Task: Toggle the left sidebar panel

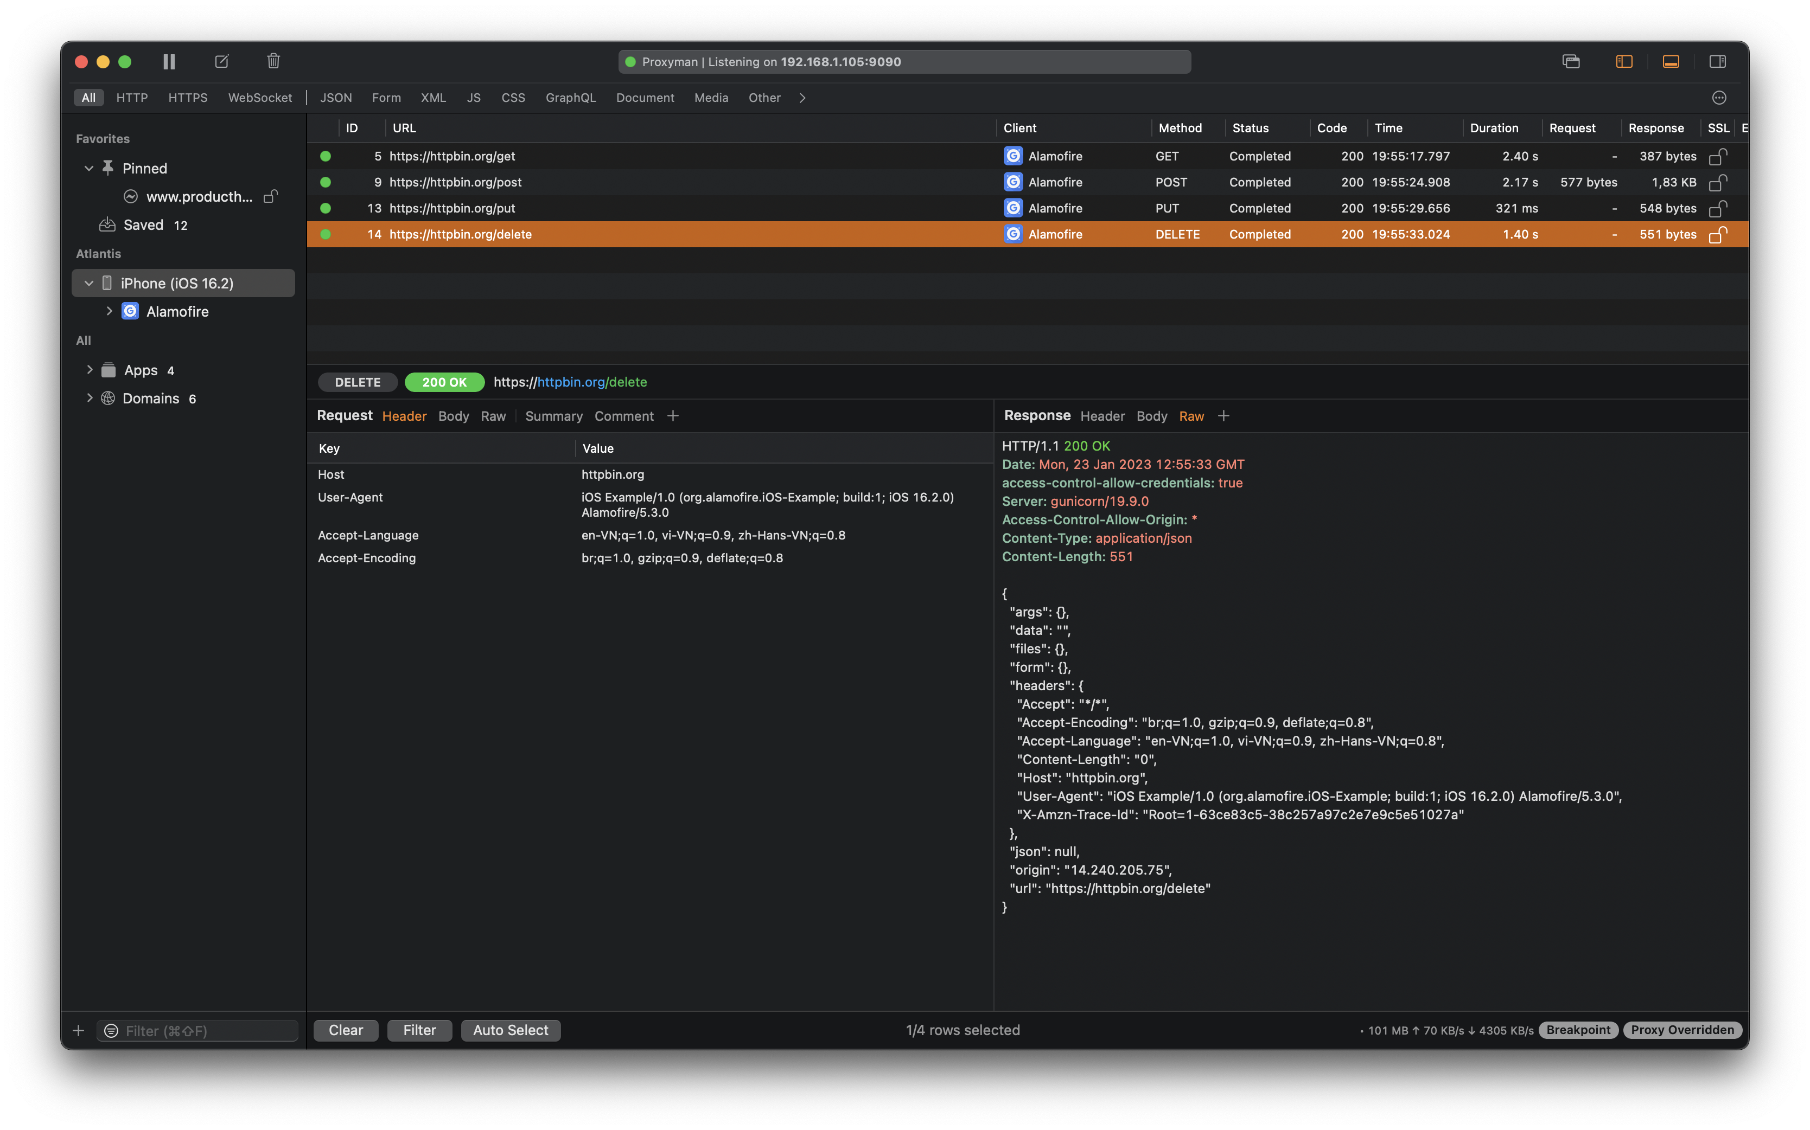Action: 1623,61
